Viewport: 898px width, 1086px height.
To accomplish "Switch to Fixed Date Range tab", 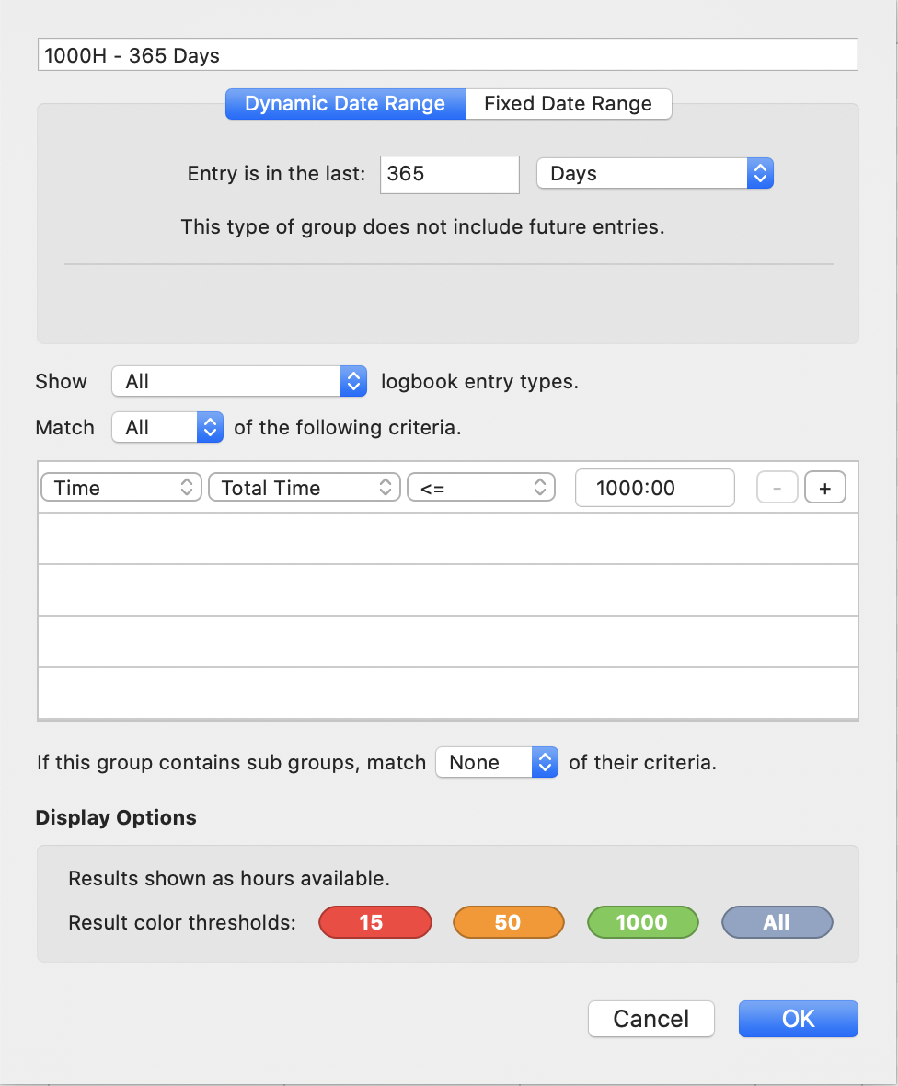I will 568,104.
